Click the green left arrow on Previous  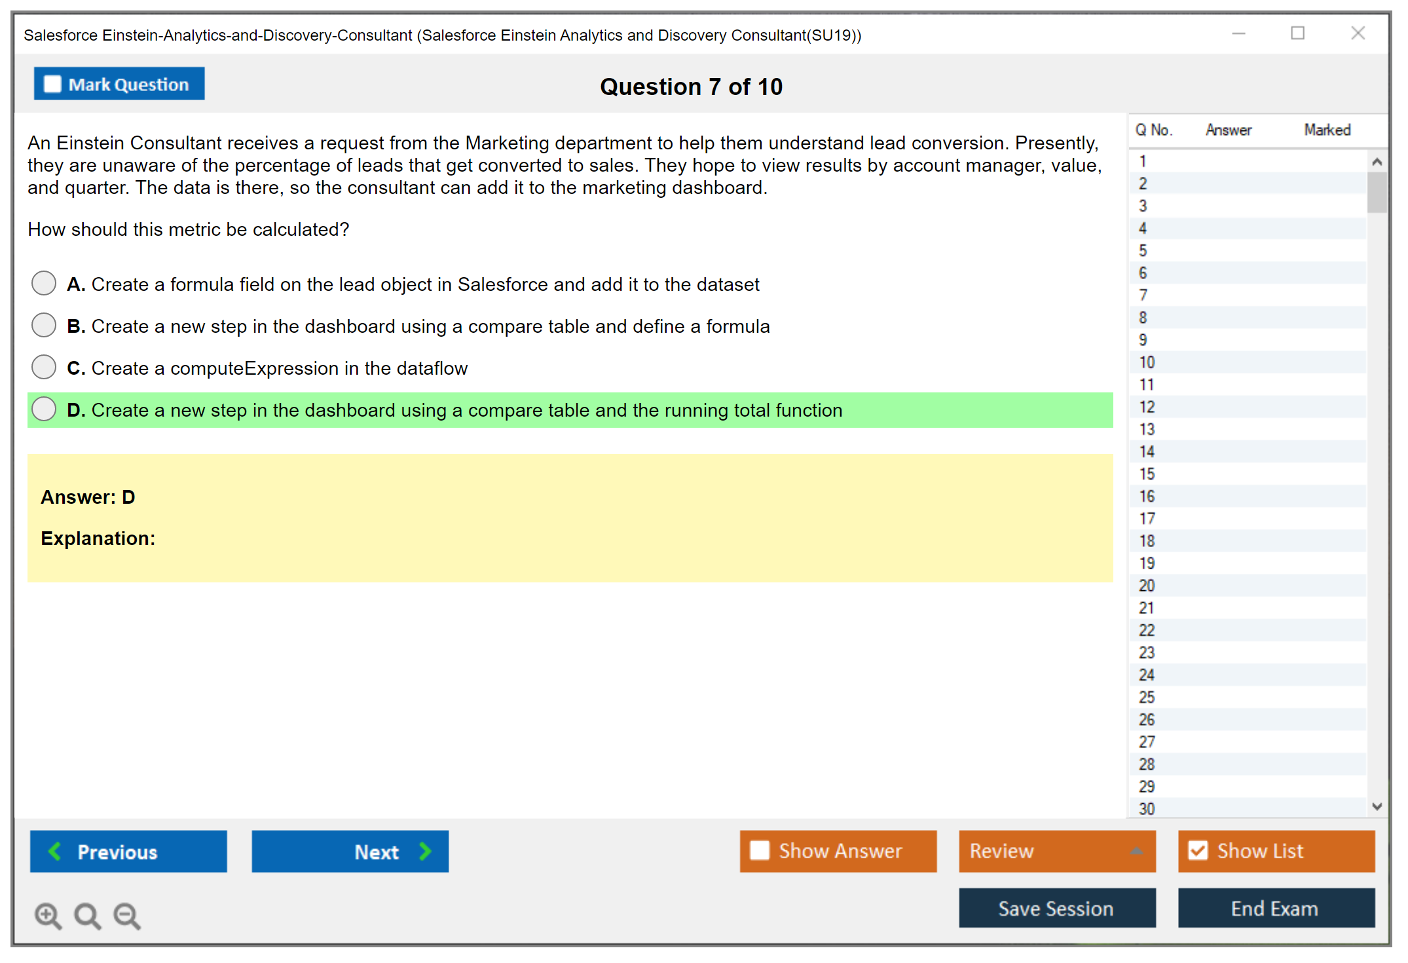tap(55, 851)
